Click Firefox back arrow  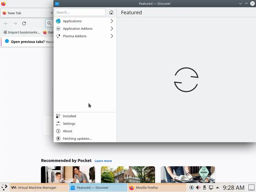coord(6,23)
